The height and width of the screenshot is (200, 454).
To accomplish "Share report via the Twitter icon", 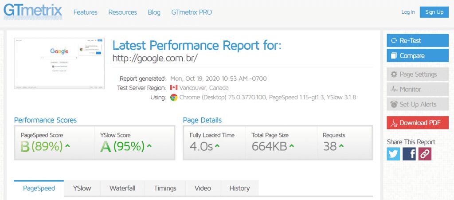I will click(393, 154).
